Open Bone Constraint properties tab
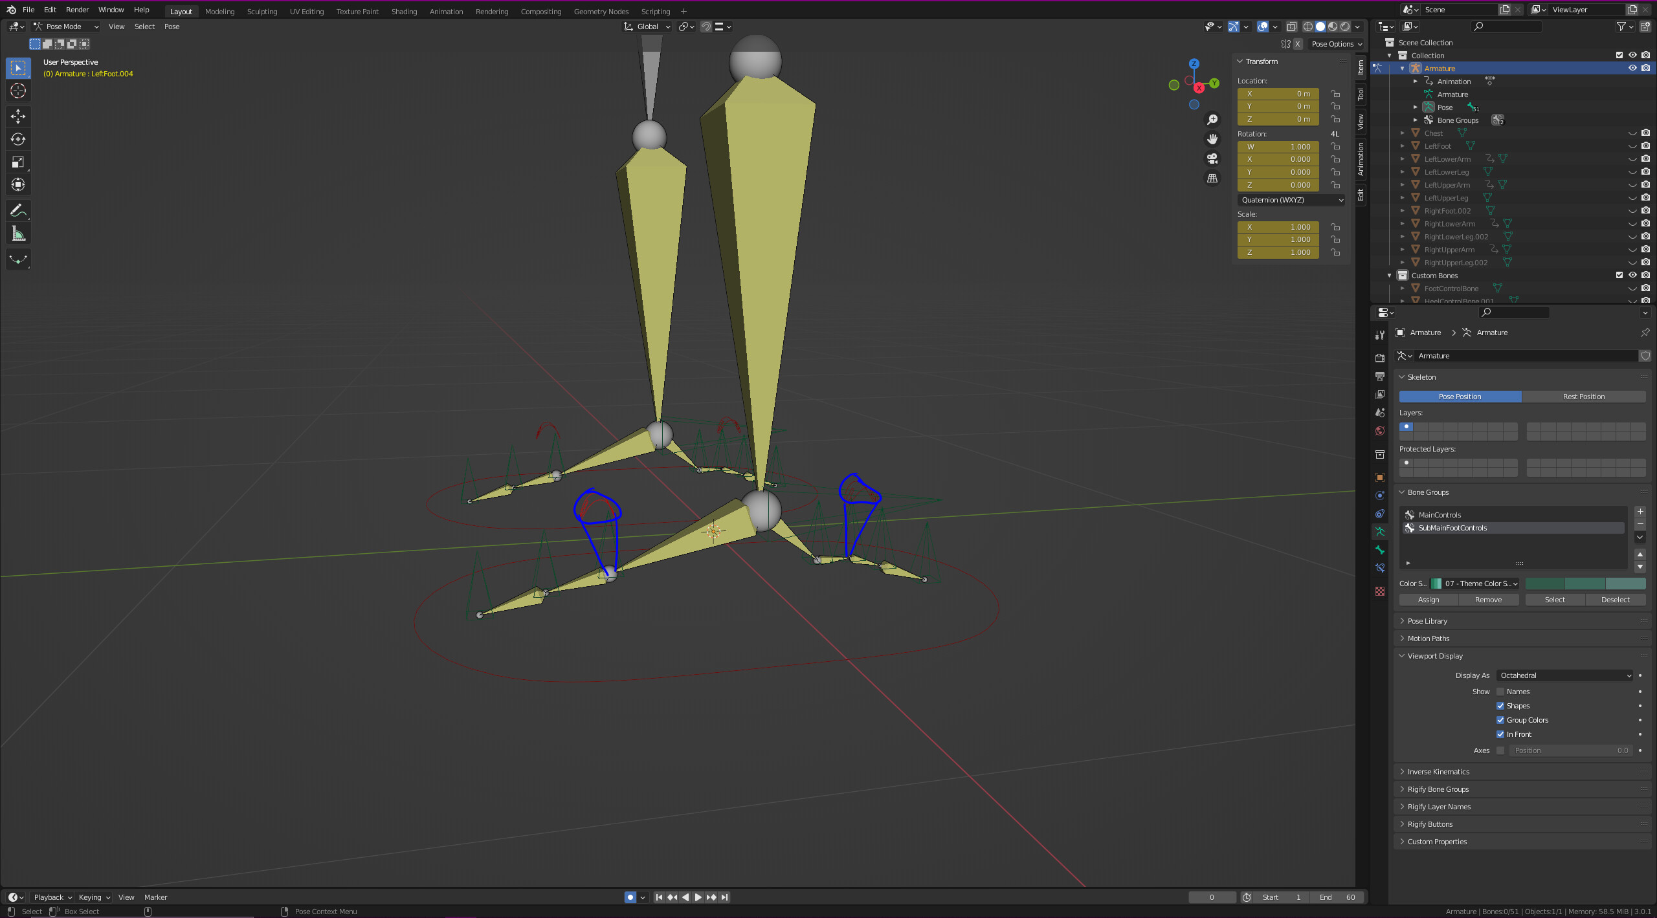This screenshot has width=1657, height=918. point(1380,568)
